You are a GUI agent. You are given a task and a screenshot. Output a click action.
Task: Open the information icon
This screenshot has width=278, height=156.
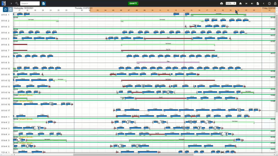click(269, 3)
